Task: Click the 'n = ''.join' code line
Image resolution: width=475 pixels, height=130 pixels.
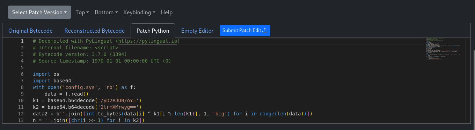Action: pyautogui.click(x=89, y=120)
